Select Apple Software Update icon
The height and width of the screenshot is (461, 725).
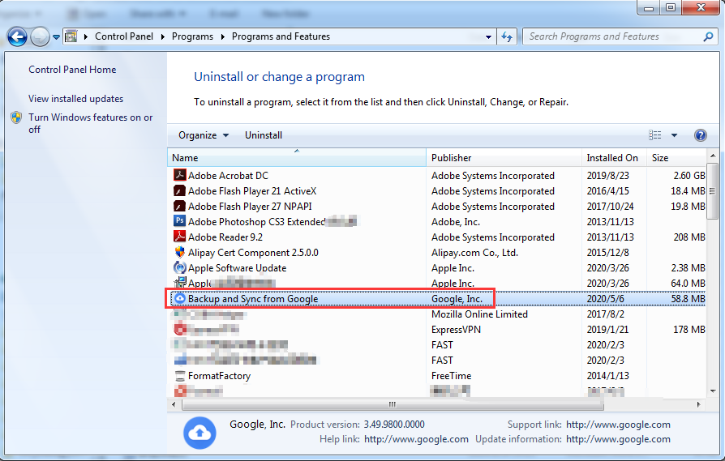pyautogui.click(x=179, y=267)
